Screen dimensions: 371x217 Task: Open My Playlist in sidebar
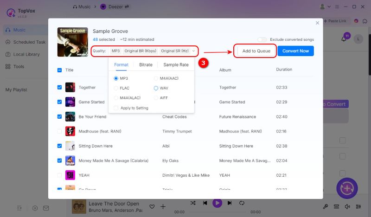tap(16, 89)
